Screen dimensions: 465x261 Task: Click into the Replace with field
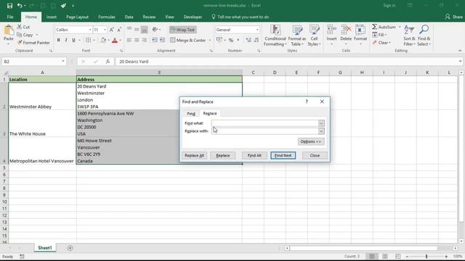[x=264, y=131]
